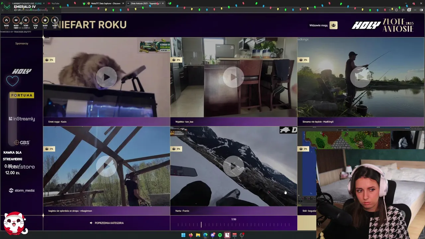Open a new browser tab
Screen dimensions: 425x239
click(x=169, y=3)
